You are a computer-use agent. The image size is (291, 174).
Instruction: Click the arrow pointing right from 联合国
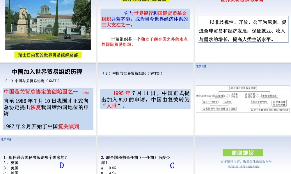point(227,95)
